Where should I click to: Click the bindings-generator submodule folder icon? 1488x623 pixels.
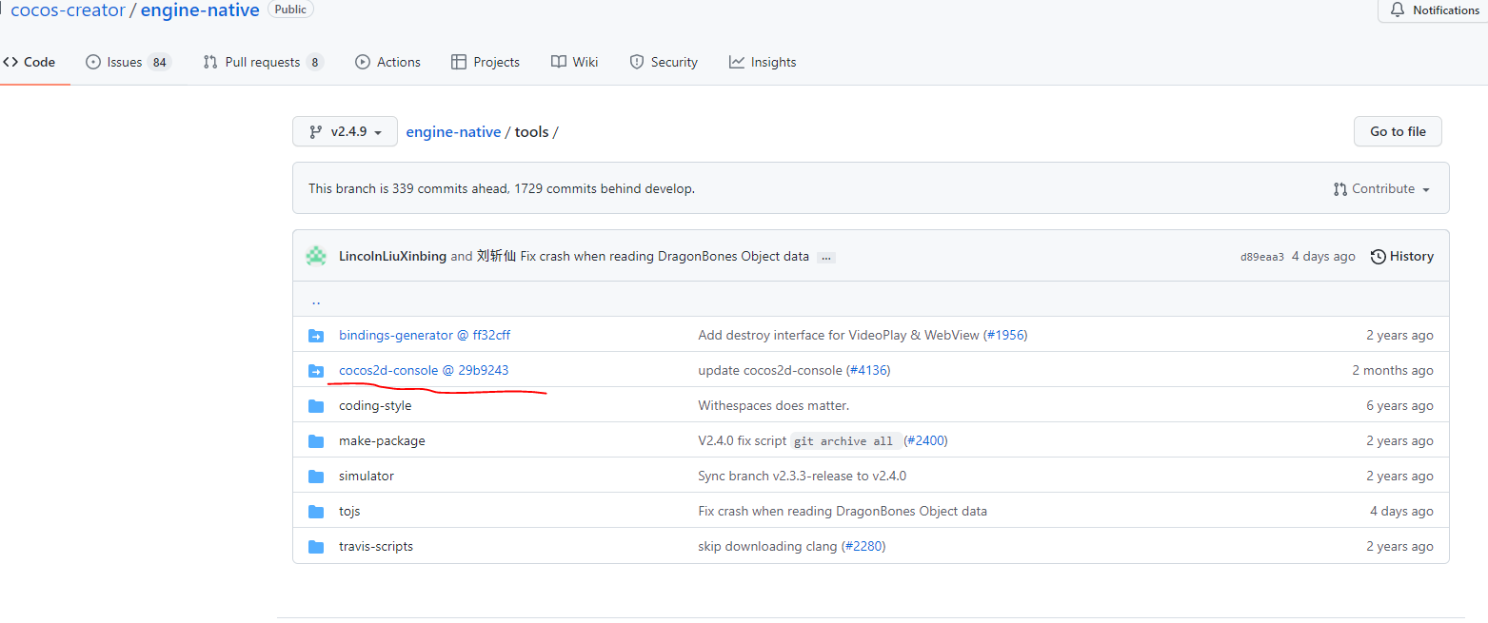[316, 335]
